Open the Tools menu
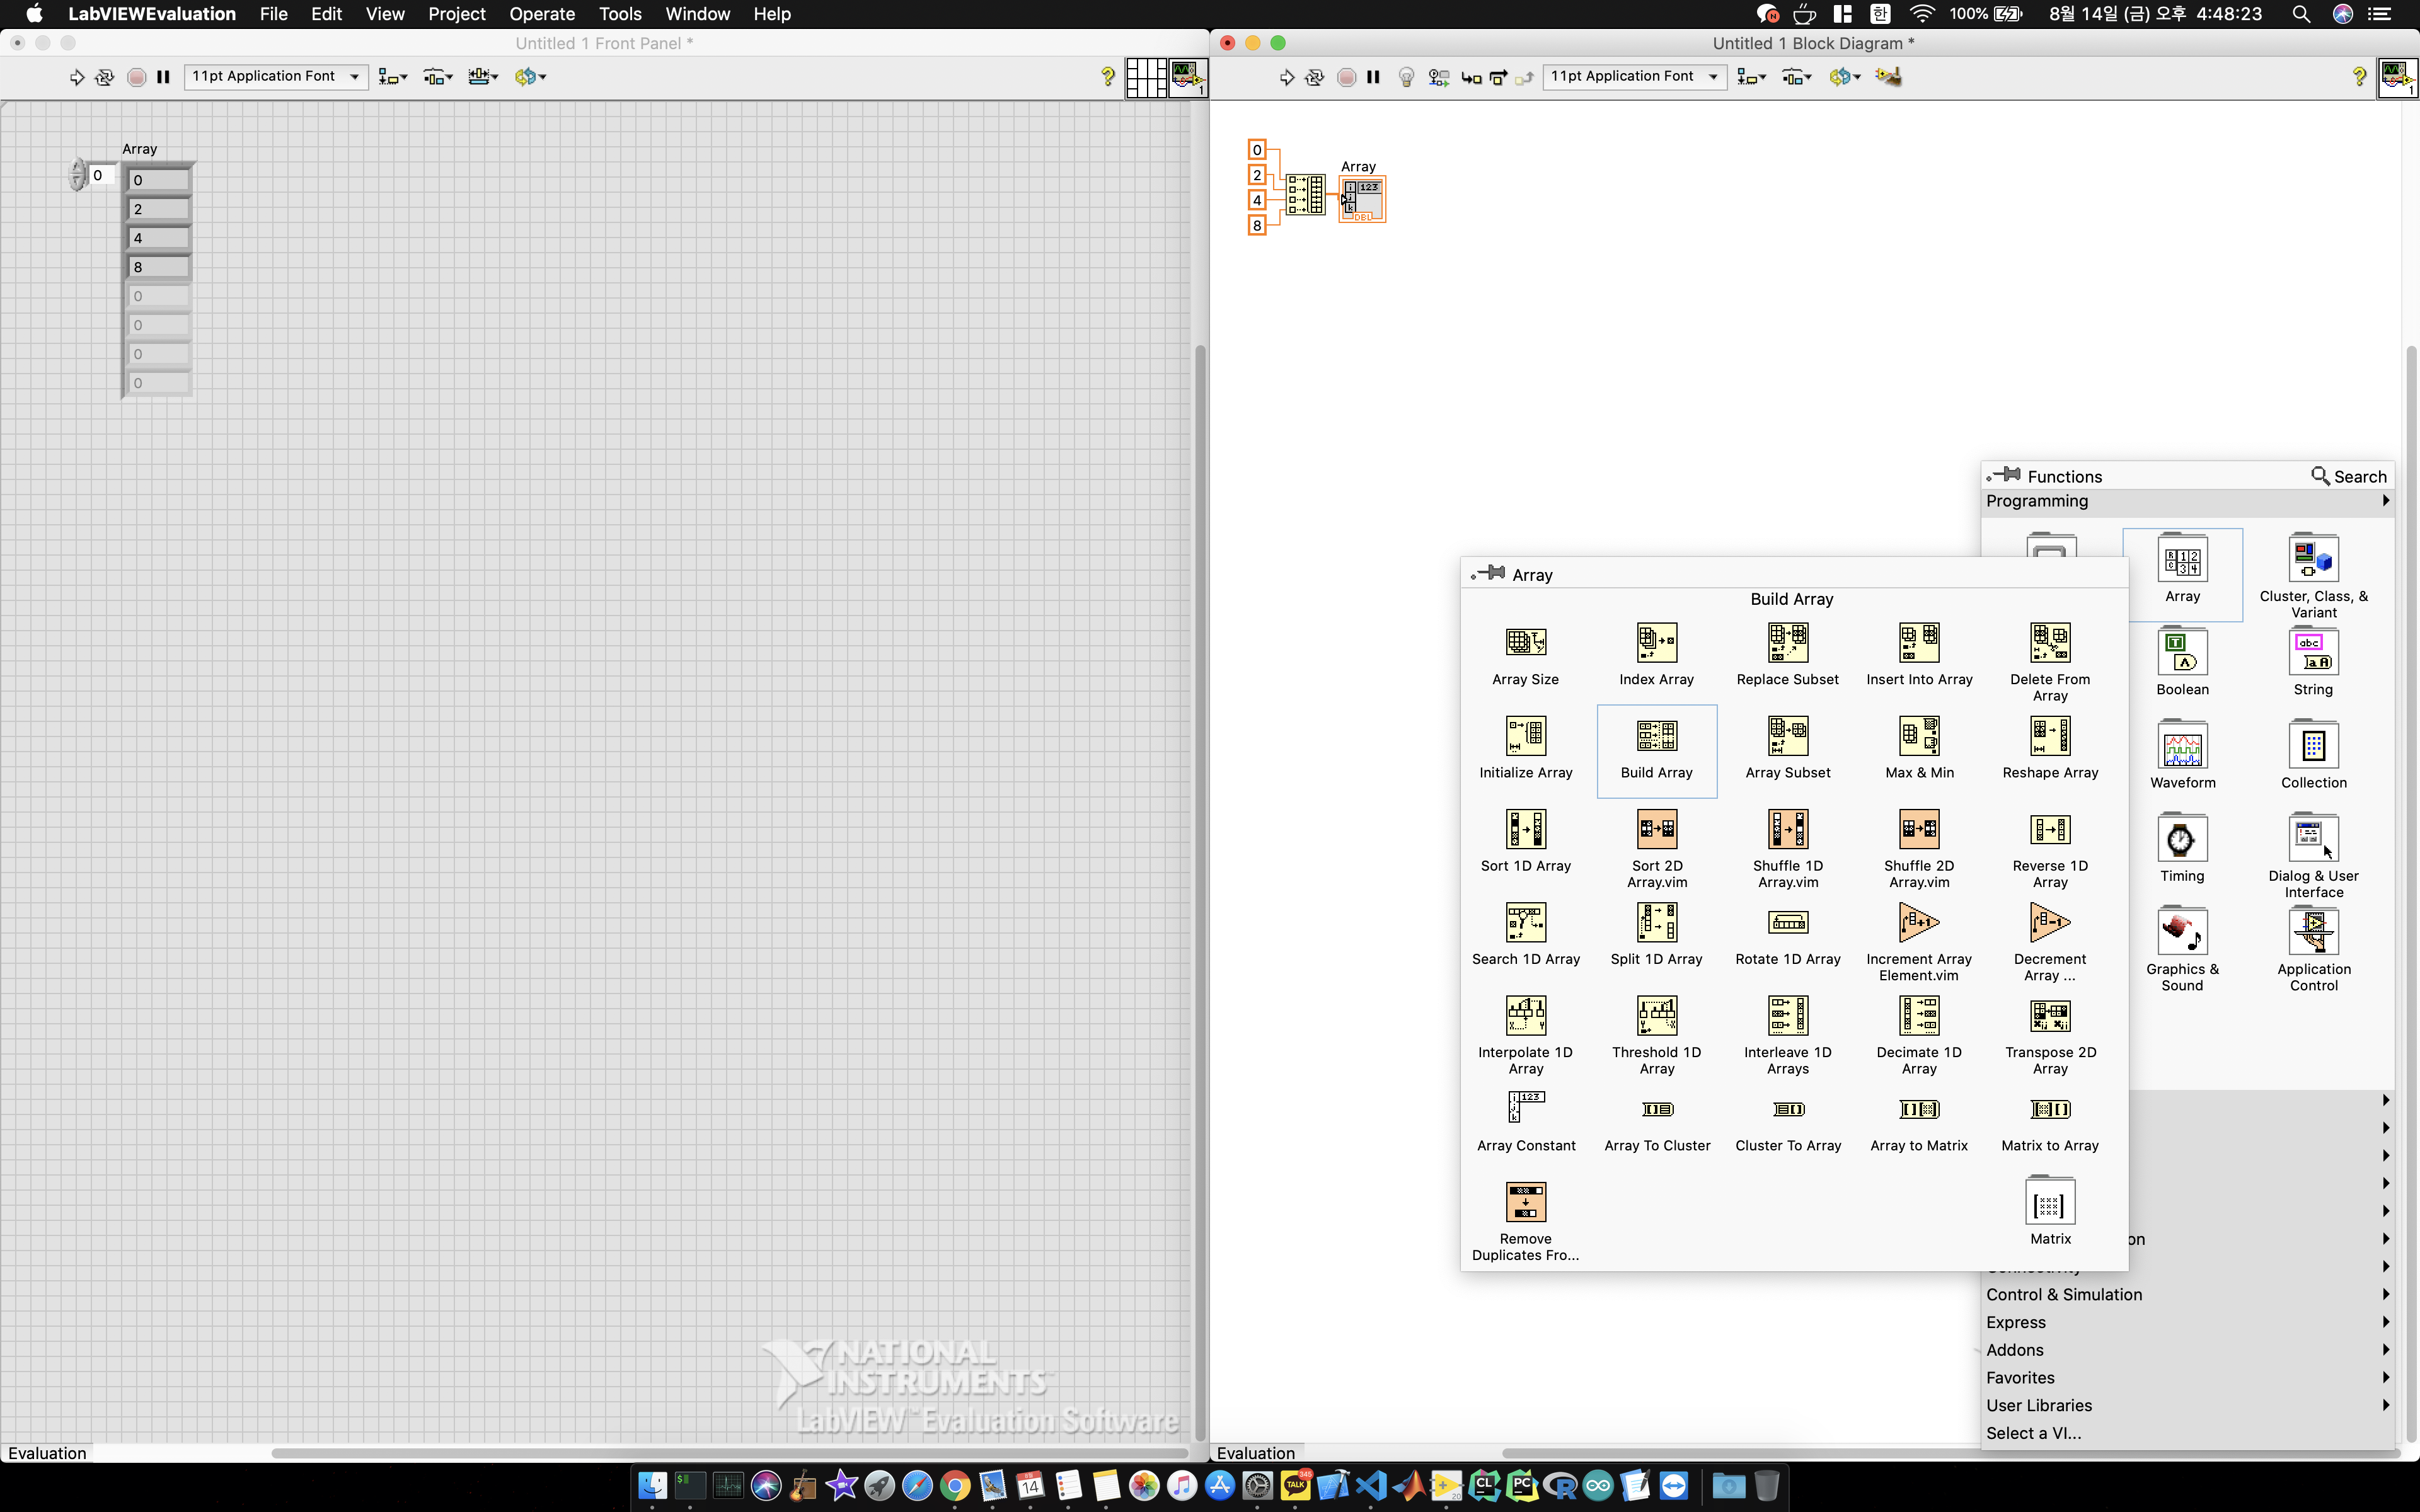The height and width of the screenshot is (1512, 2420). tap(620, 14)
